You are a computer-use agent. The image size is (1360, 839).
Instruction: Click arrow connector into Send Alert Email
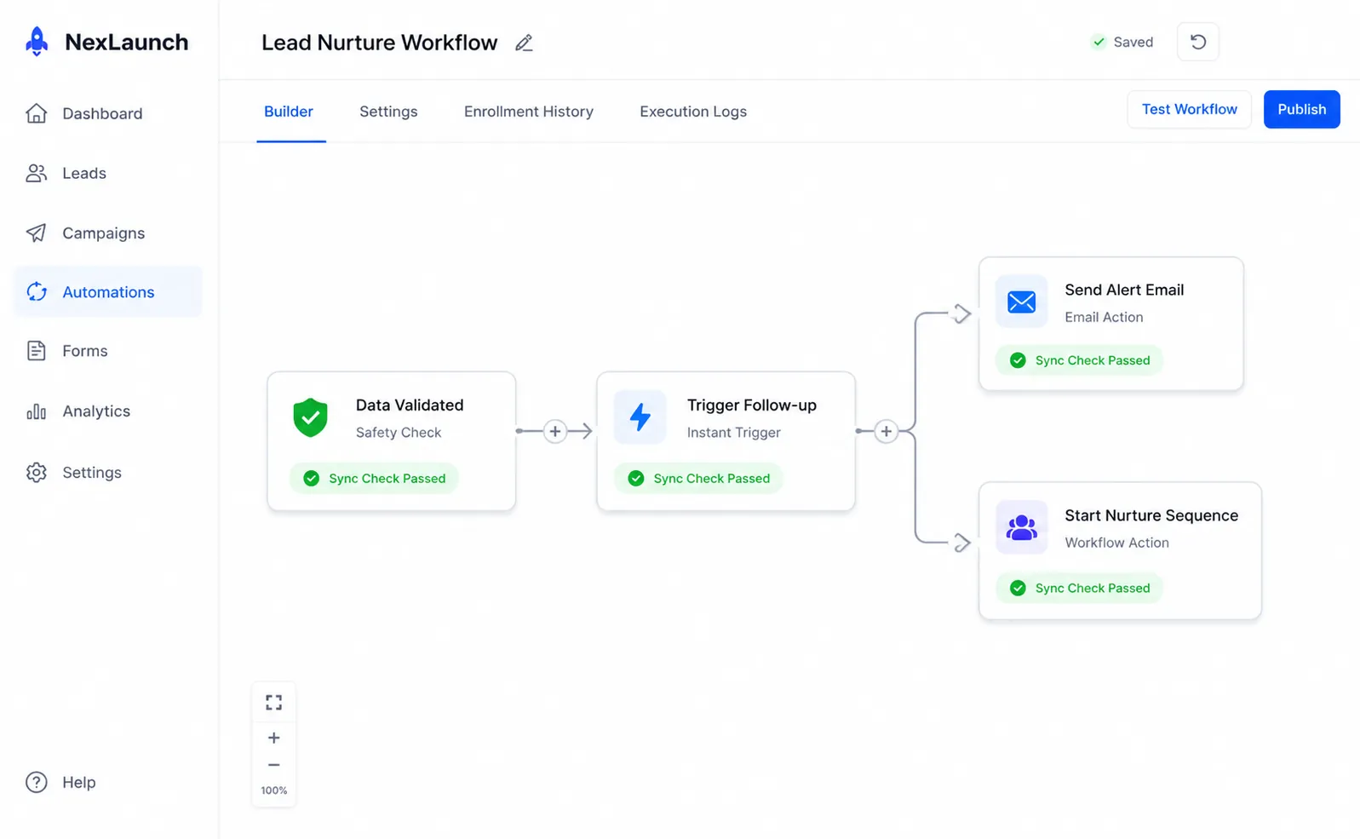point(961,313)
